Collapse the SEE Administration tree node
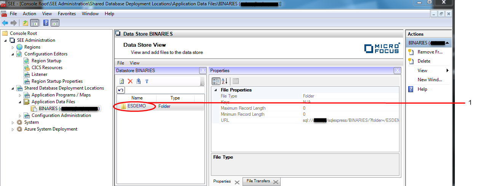487x186 pixels. click(5, 40)
